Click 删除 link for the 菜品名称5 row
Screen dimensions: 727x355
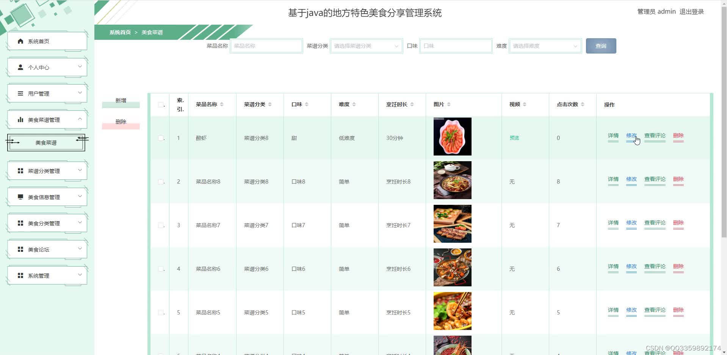[x=678, y=310]
